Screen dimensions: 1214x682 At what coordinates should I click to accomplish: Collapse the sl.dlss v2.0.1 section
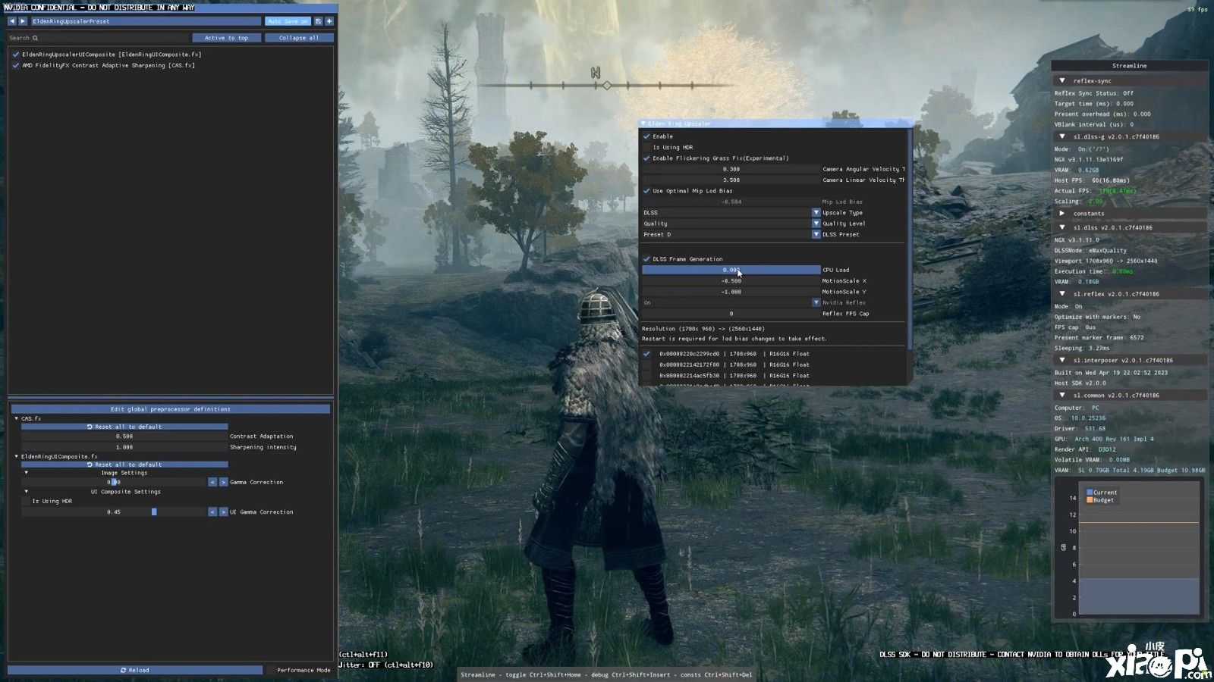(1061, 227)
